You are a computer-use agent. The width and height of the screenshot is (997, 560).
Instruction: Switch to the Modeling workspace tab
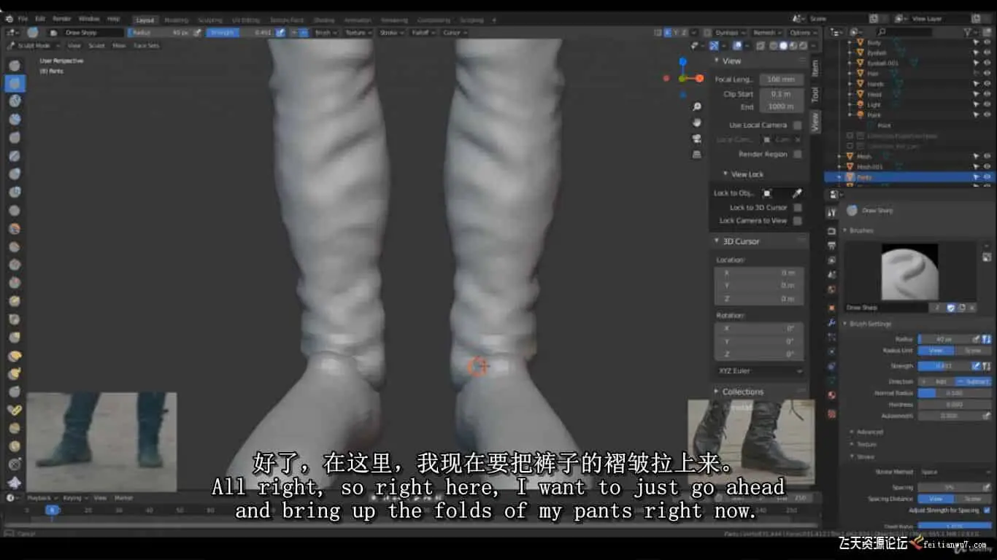pyautogui.click(x=176, y=20)
